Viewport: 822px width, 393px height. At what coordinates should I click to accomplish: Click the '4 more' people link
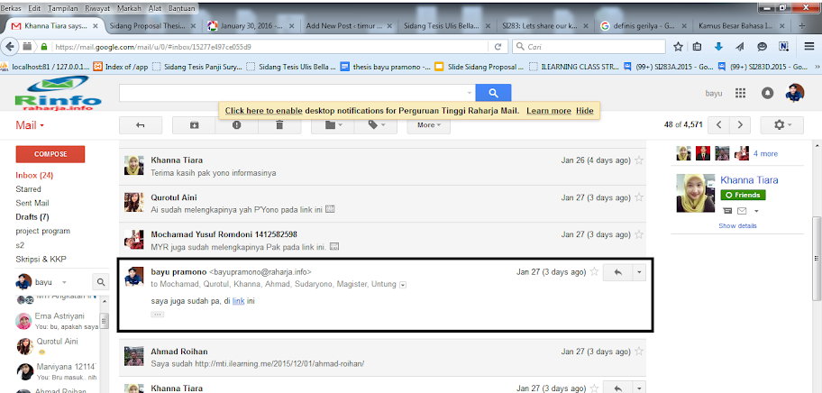click(765, 153)
